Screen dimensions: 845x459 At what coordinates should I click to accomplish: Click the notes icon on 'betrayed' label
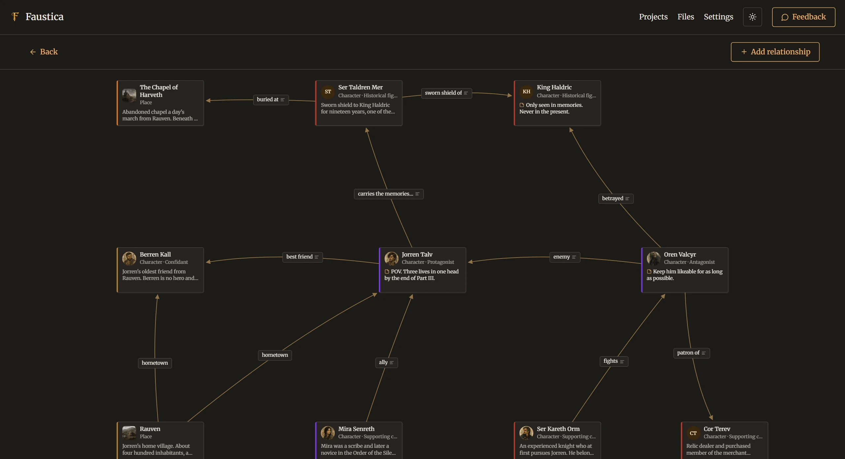coord(627,199)
